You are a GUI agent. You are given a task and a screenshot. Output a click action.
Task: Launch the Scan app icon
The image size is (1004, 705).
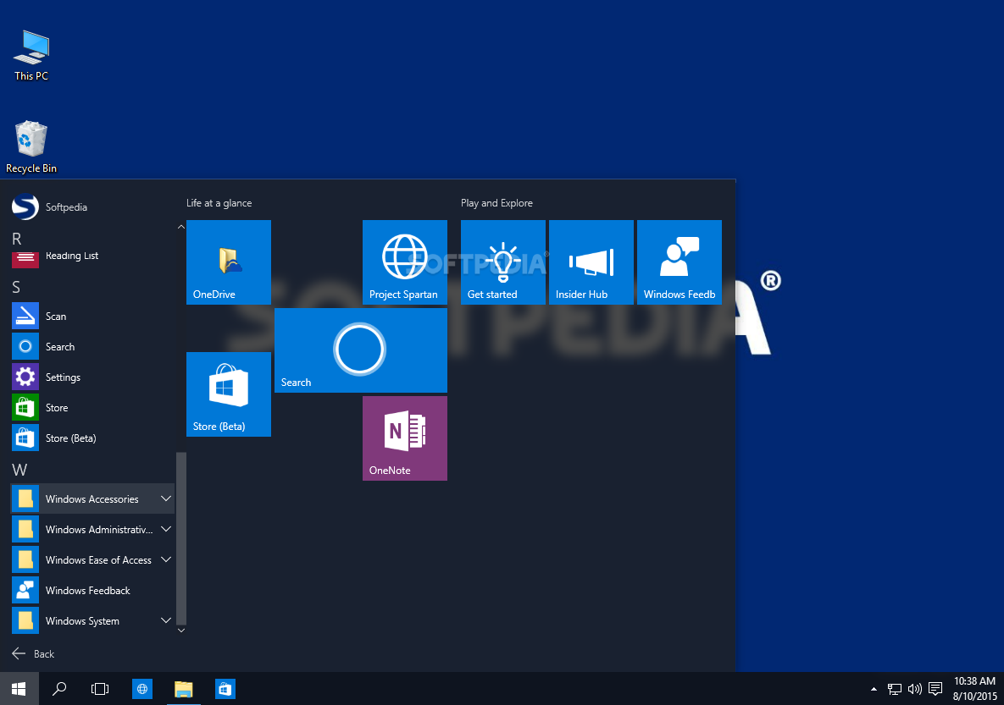pyautogui.click(x=25, y=316)
